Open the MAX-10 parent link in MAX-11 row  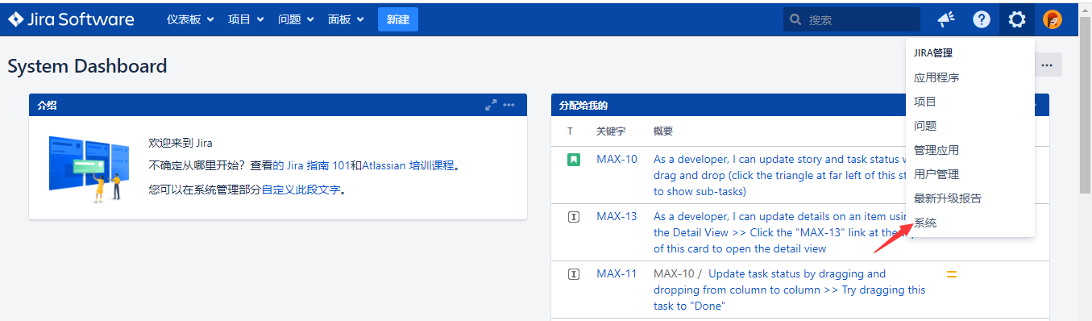coord(674,273)
